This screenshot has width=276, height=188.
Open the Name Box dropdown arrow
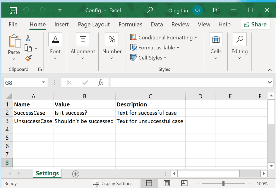(x=44, y=83)
